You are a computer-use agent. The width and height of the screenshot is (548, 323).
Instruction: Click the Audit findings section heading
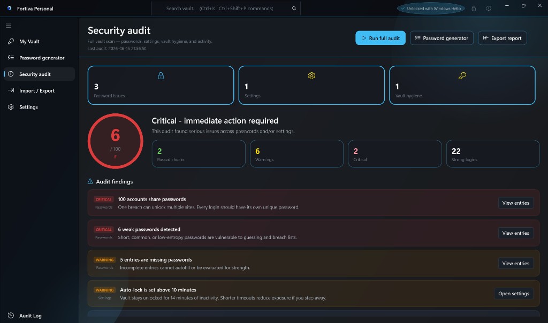[x=115, y=181]
